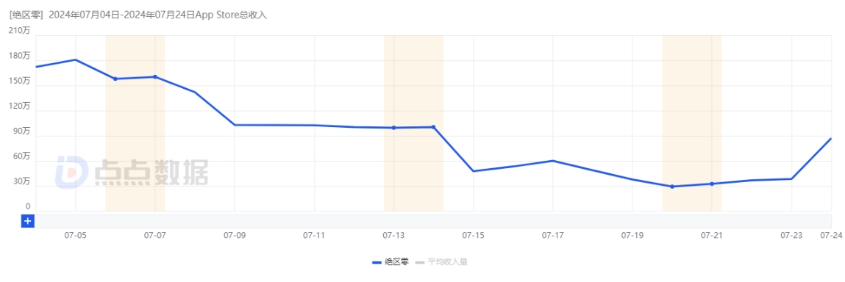Select the data point dot on 07-21
The width and height of the screenshot is (845, 282).
click(712, 184)
